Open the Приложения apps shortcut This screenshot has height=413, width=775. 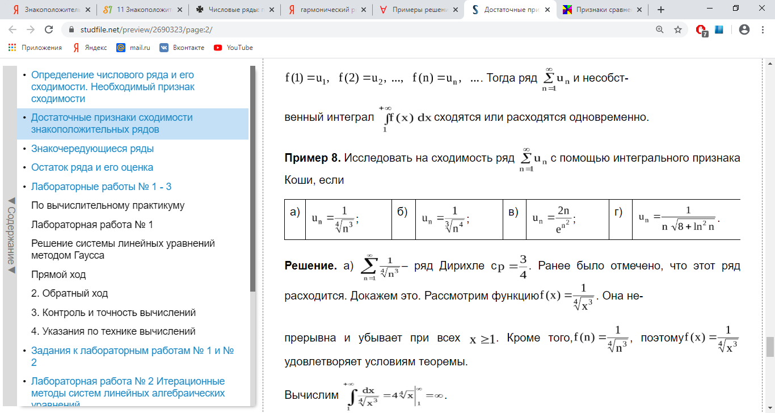pyautogui.click(x=35, y=48)
